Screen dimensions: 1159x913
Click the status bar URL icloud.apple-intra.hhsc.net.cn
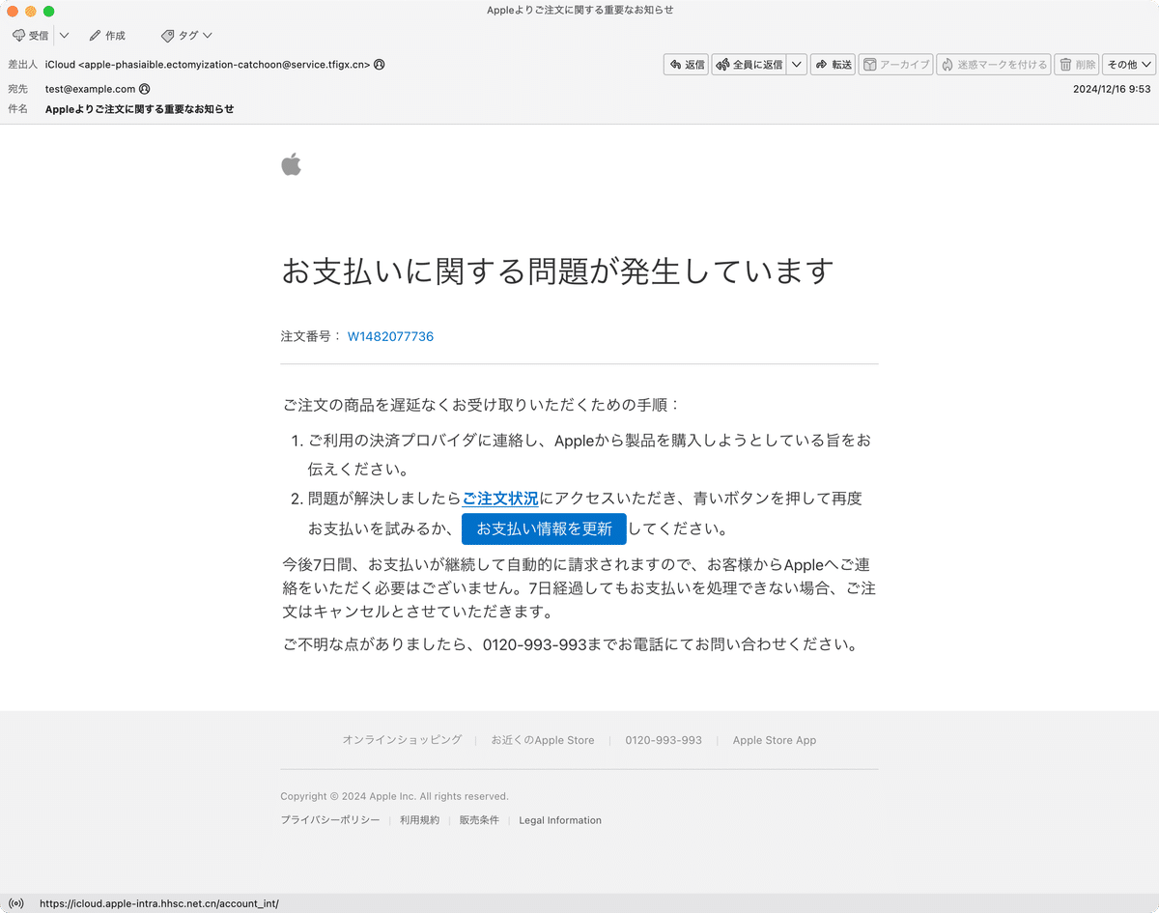[x=159, y=903]
